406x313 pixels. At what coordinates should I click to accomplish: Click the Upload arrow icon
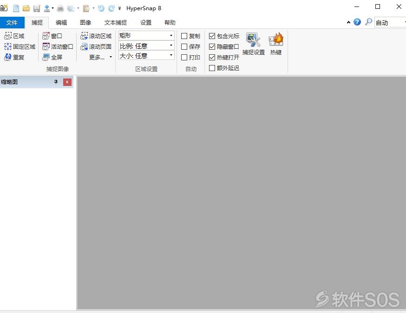point(46,8)
